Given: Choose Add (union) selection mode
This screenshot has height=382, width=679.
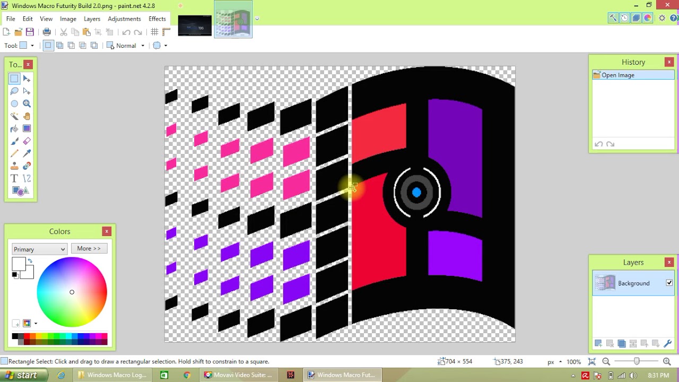Looking at the screenshot, I should point(59,46).
